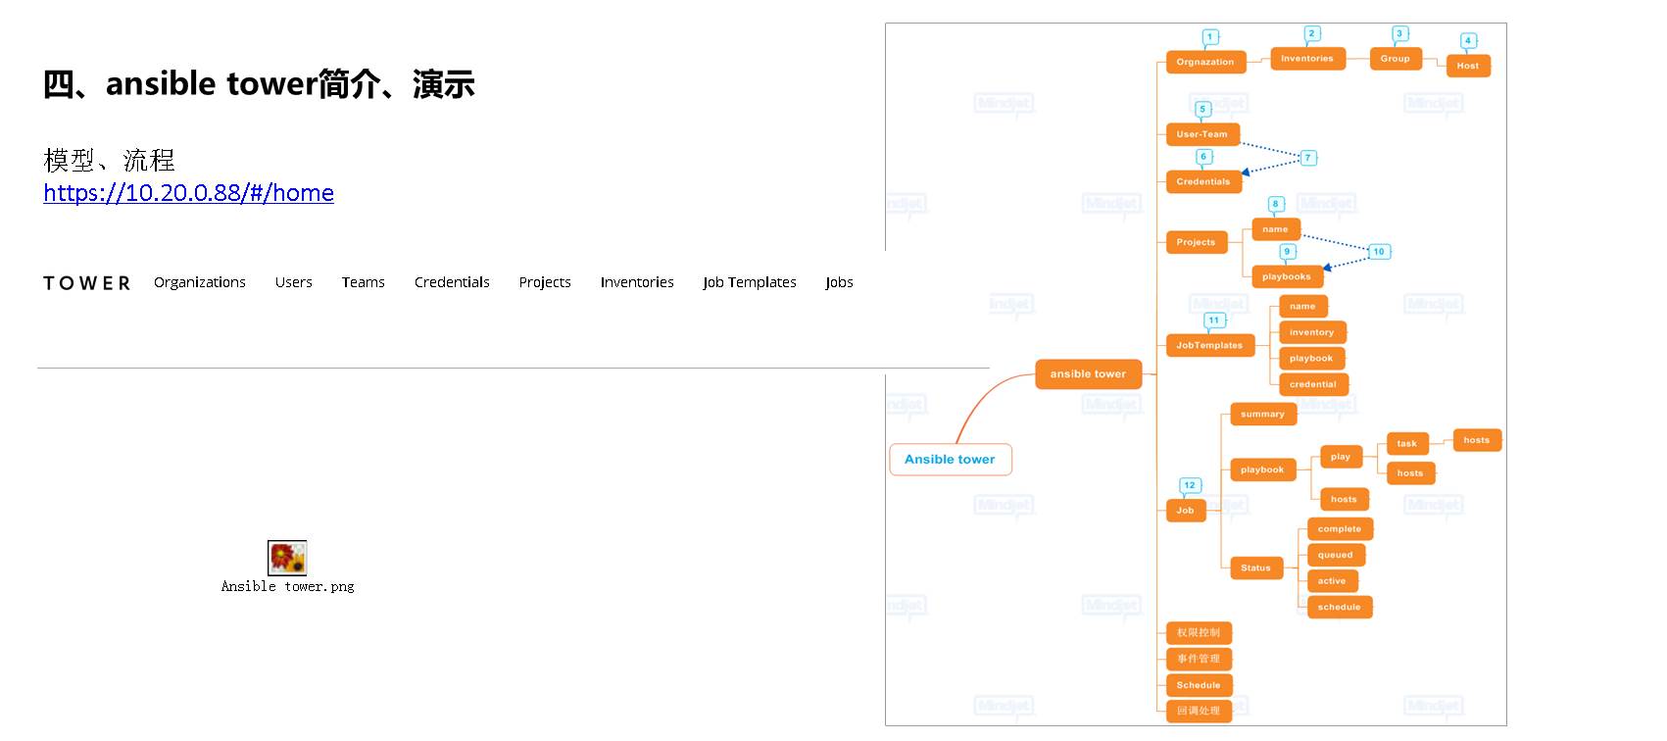1667x741 pixels.
Task: Click the 'credential' node under JobTemplates
Action: (1313, 384)
